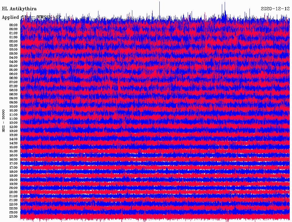Click the 05:30 time label

coord(13,70)
